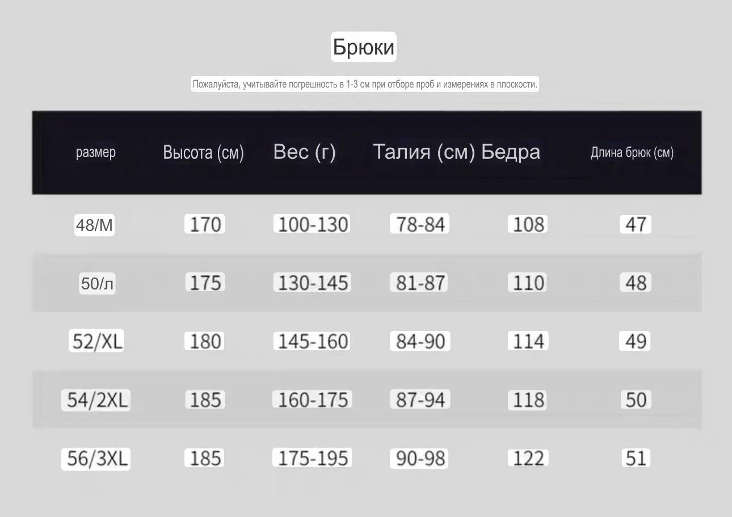Select the "Длина брюк (см)" column header
Screen dimensions: 732x517
coord(632,153)
